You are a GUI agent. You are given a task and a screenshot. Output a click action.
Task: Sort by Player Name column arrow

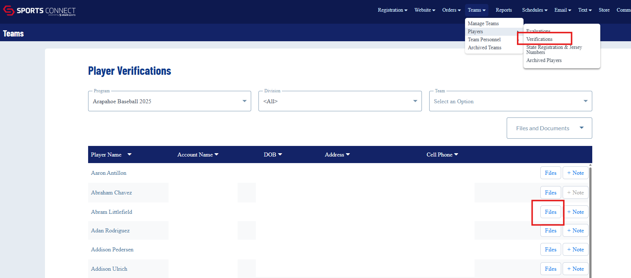(129, 154)
